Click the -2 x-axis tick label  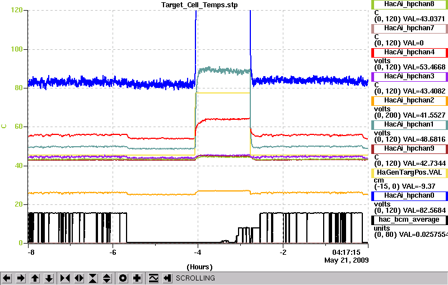click(x=283, y=253)
